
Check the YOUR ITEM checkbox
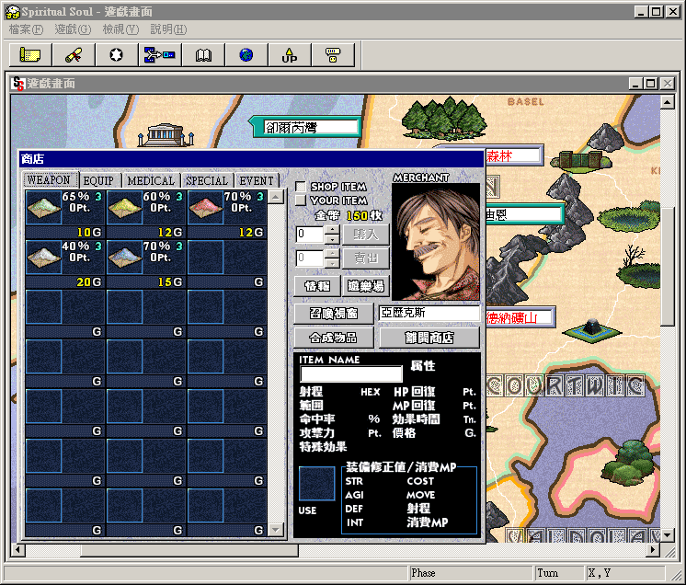(x=300, y=200)
